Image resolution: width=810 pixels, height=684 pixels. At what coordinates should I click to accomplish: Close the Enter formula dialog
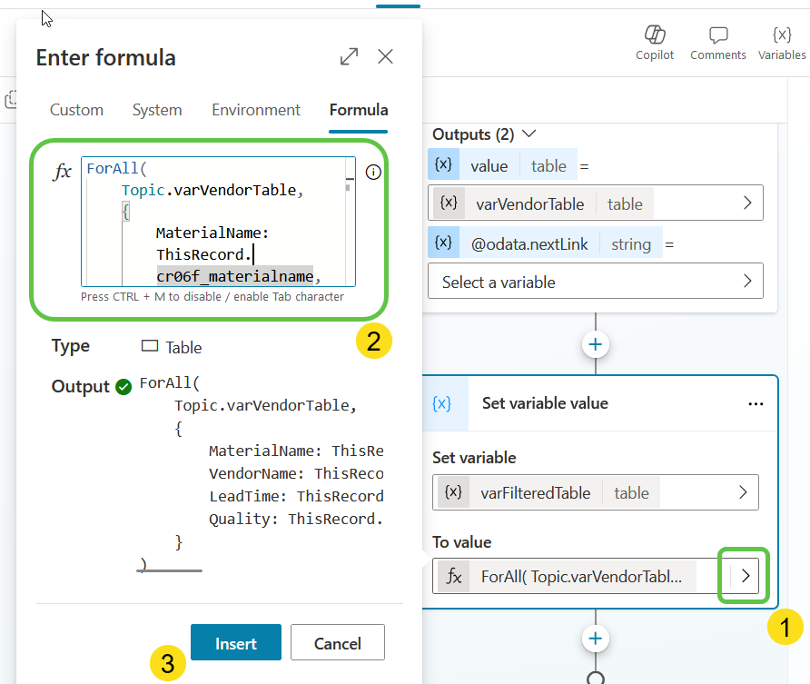tap(385, 57)
